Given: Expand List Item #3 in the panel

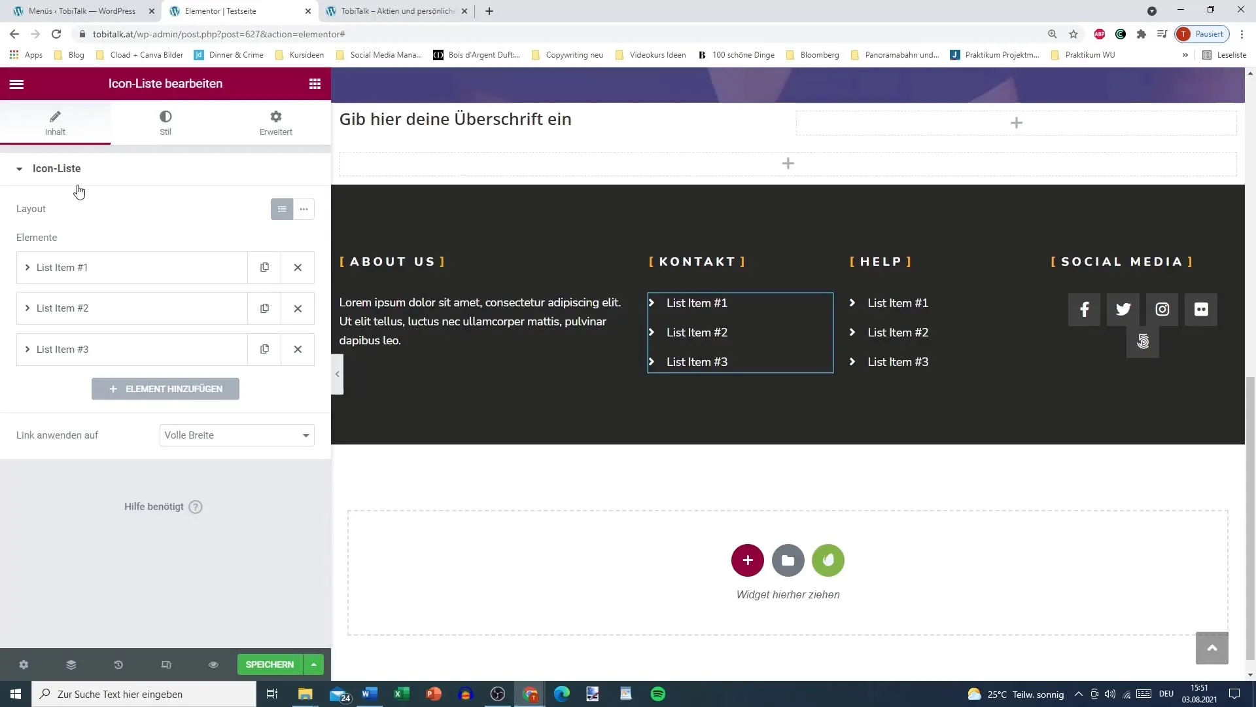Looking at the screenshot, I should pyautogui.click(x=131, y=350).
